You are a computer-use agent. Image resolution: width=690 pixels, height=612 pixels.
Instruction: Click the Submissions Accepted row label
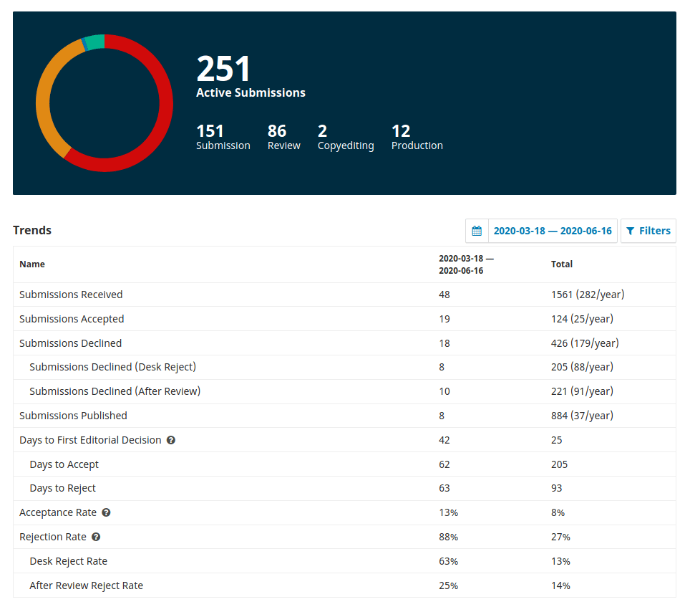tap(72, 319)
